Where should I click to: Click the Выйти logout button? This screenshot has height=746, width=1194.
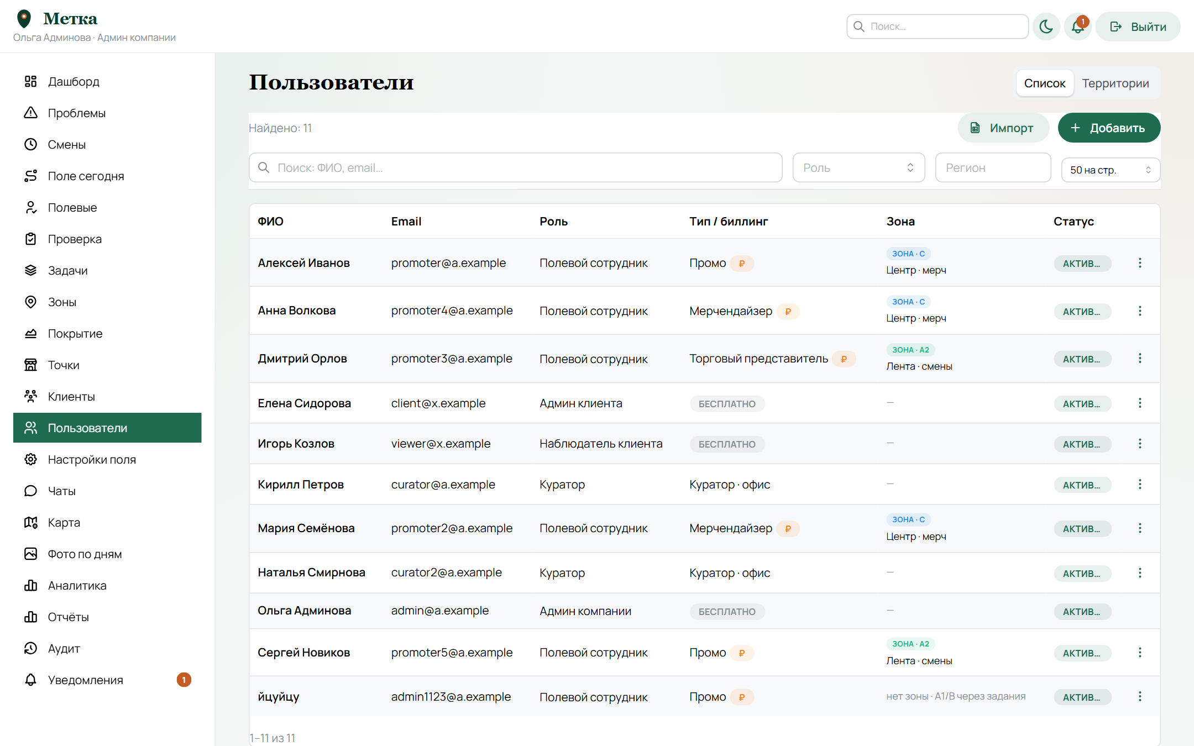coord(1138,27)
